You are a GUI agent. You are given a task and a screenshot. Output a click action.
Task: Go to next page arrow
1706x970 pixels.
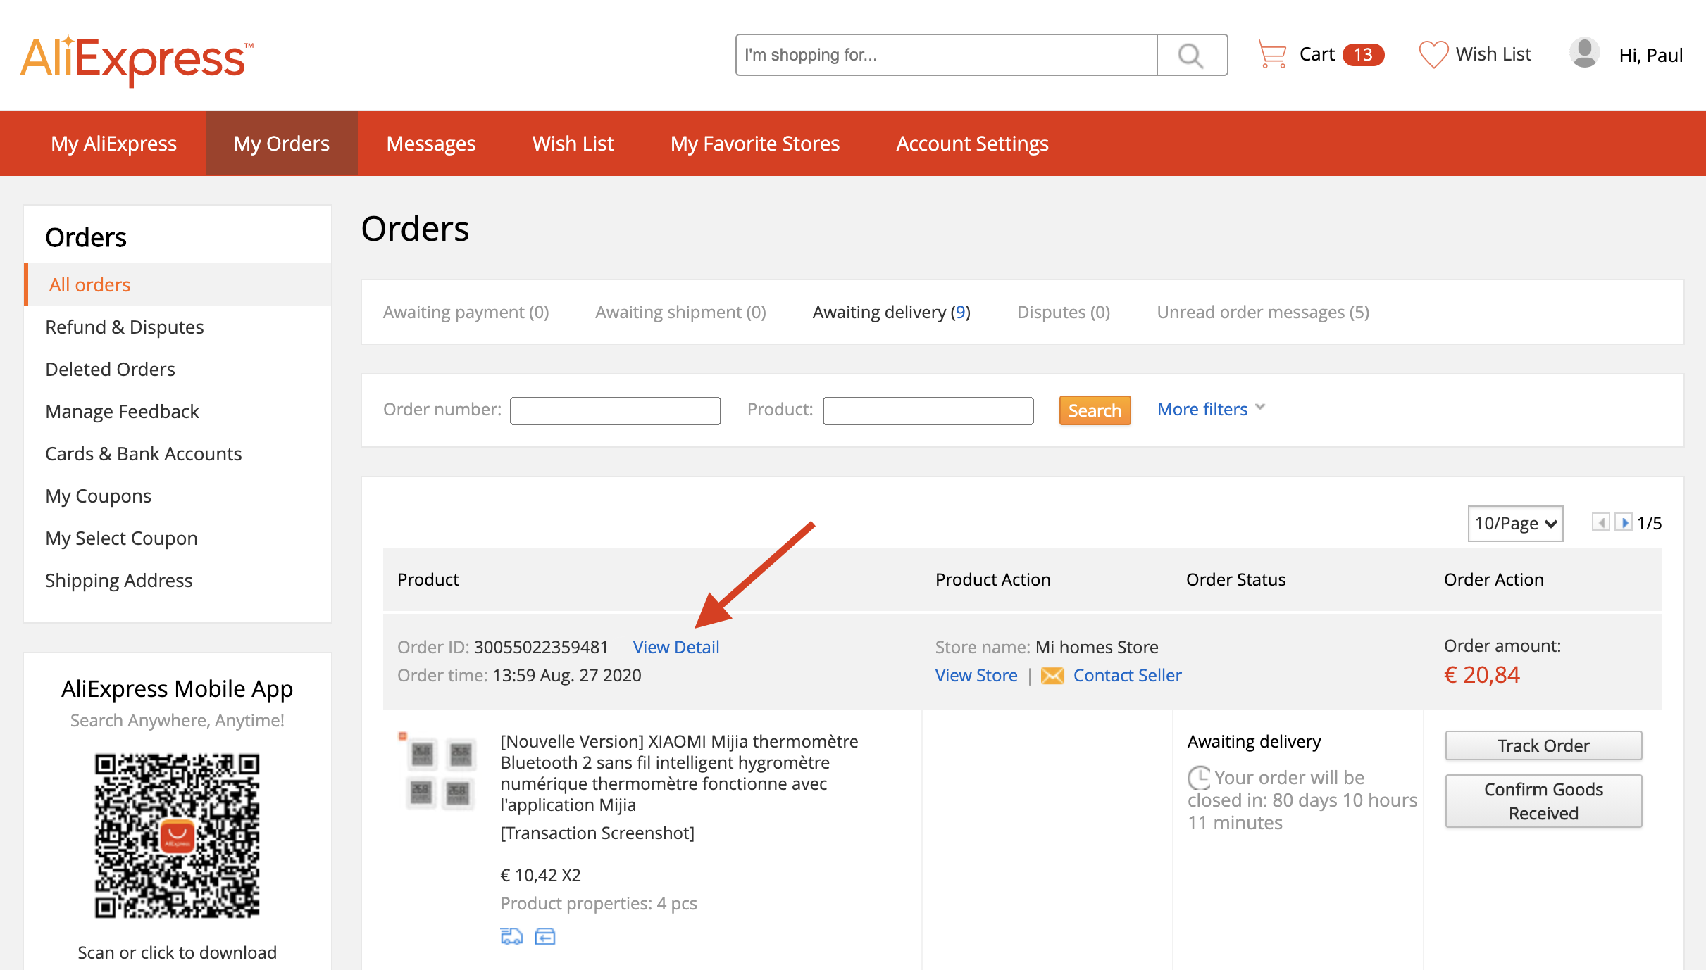click(1624, 522)
